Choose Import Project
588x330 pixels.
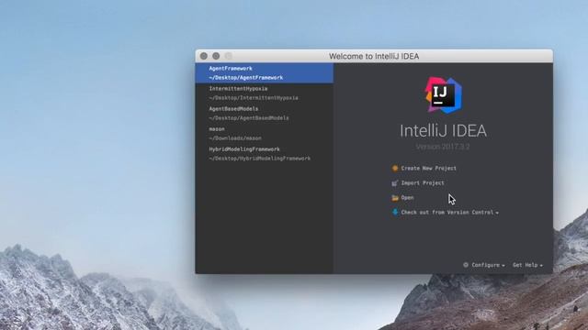click(423, 183)
